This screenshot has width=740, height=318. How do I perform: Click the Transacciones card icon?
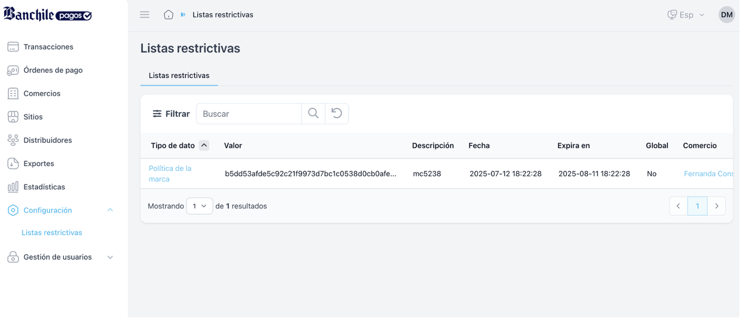(13, 46)
